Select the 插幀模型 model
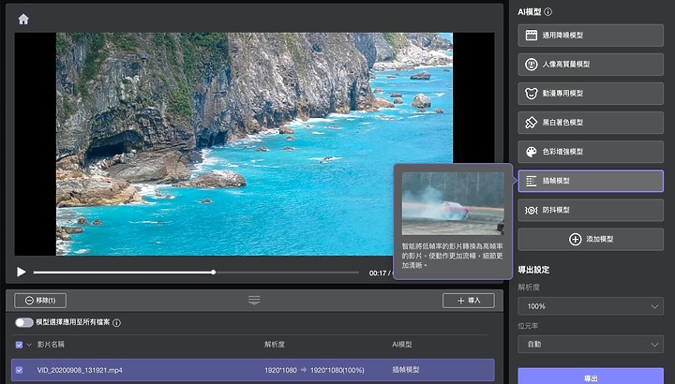Viewport: 675px width, 384px height. click(x=591, y=181)
